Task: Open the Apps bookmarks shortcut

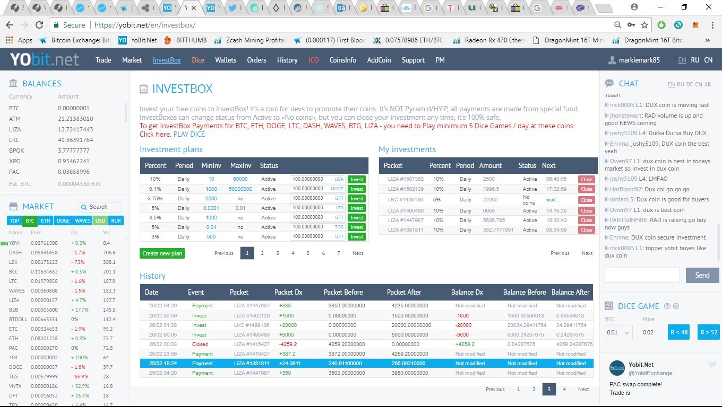Action: 19,40
